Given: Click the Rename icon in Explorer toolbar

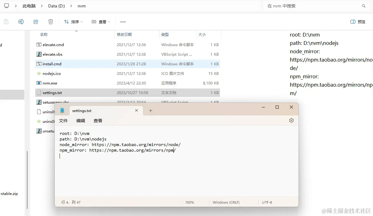Looking at the screenshot, I should coord(21,22).
